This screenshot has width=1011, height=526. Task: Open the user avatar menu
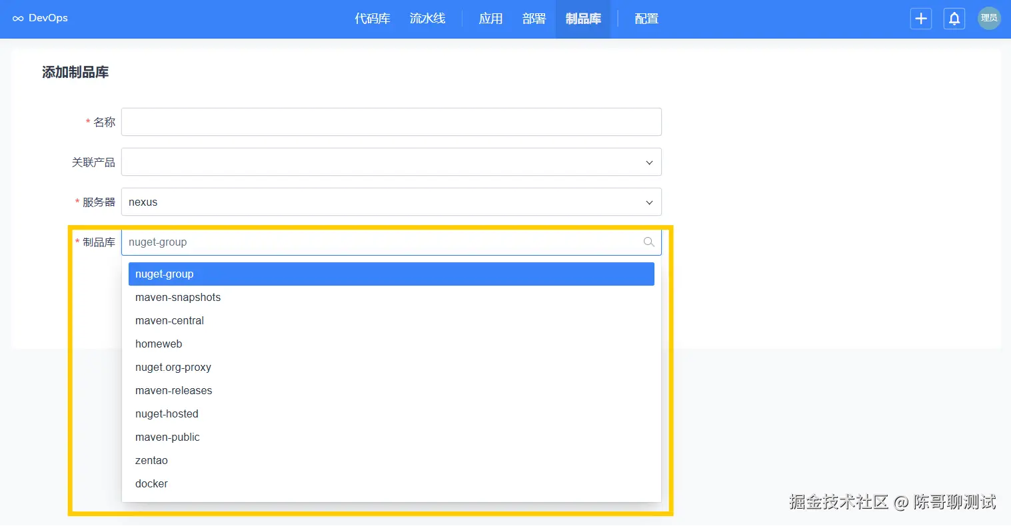click(989, 19)
